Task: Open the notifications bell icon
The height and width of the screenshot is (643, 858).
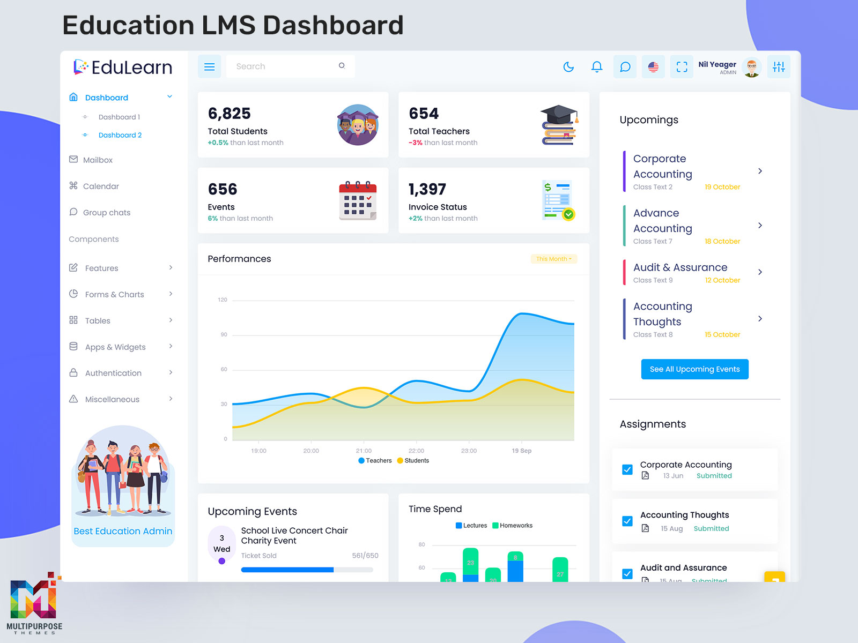Action: 597,67
